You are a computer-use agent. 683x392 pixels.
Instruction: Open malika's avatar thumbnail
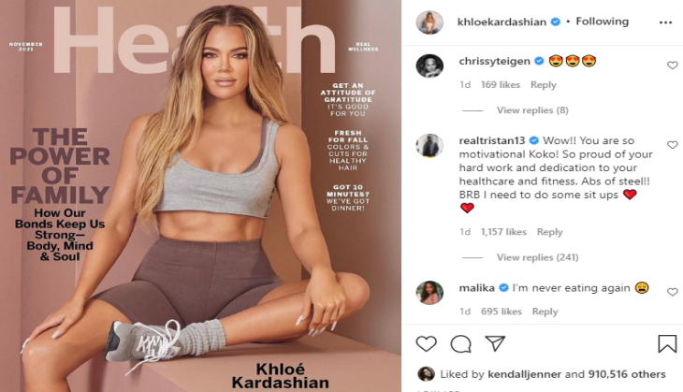[429, 293]
